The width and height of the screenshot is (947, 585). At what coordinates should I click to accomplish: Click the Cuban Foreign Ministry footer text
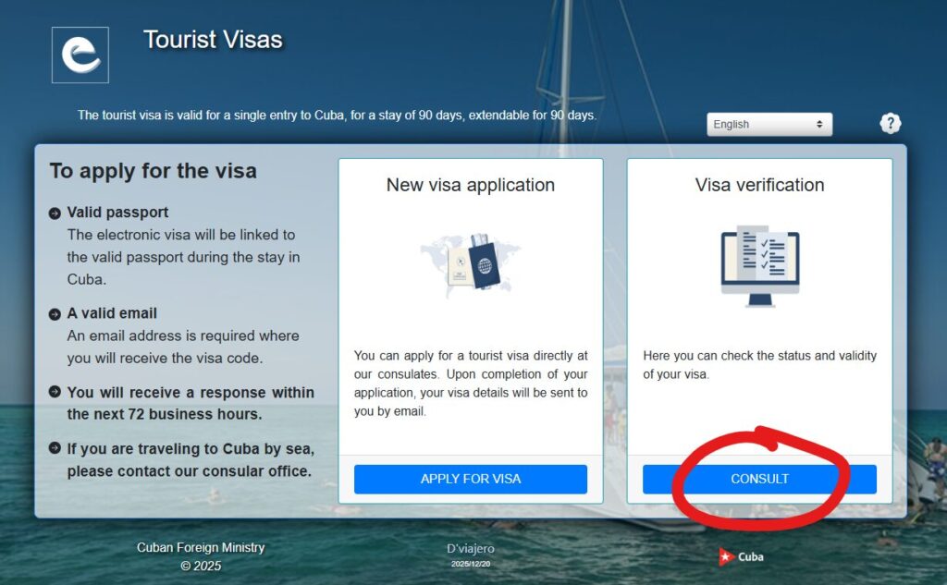[201, 547]
